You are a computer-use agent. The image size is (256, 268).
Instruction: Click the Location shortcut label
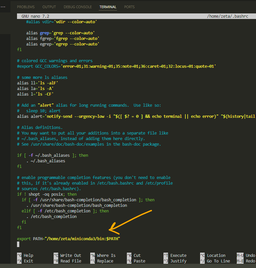[216, 256]
